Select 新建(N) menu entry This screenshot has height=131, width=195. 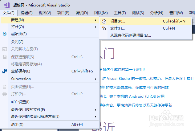50,20
